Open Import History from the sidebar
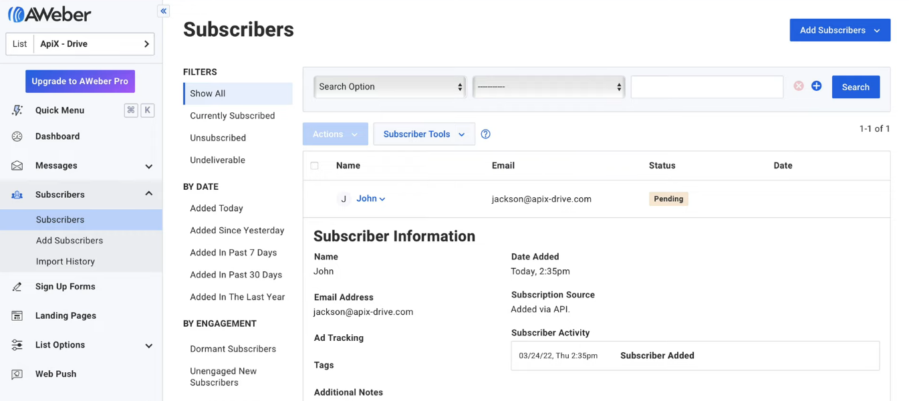Viewport: 909px width, 401px height. pos(65,261)
